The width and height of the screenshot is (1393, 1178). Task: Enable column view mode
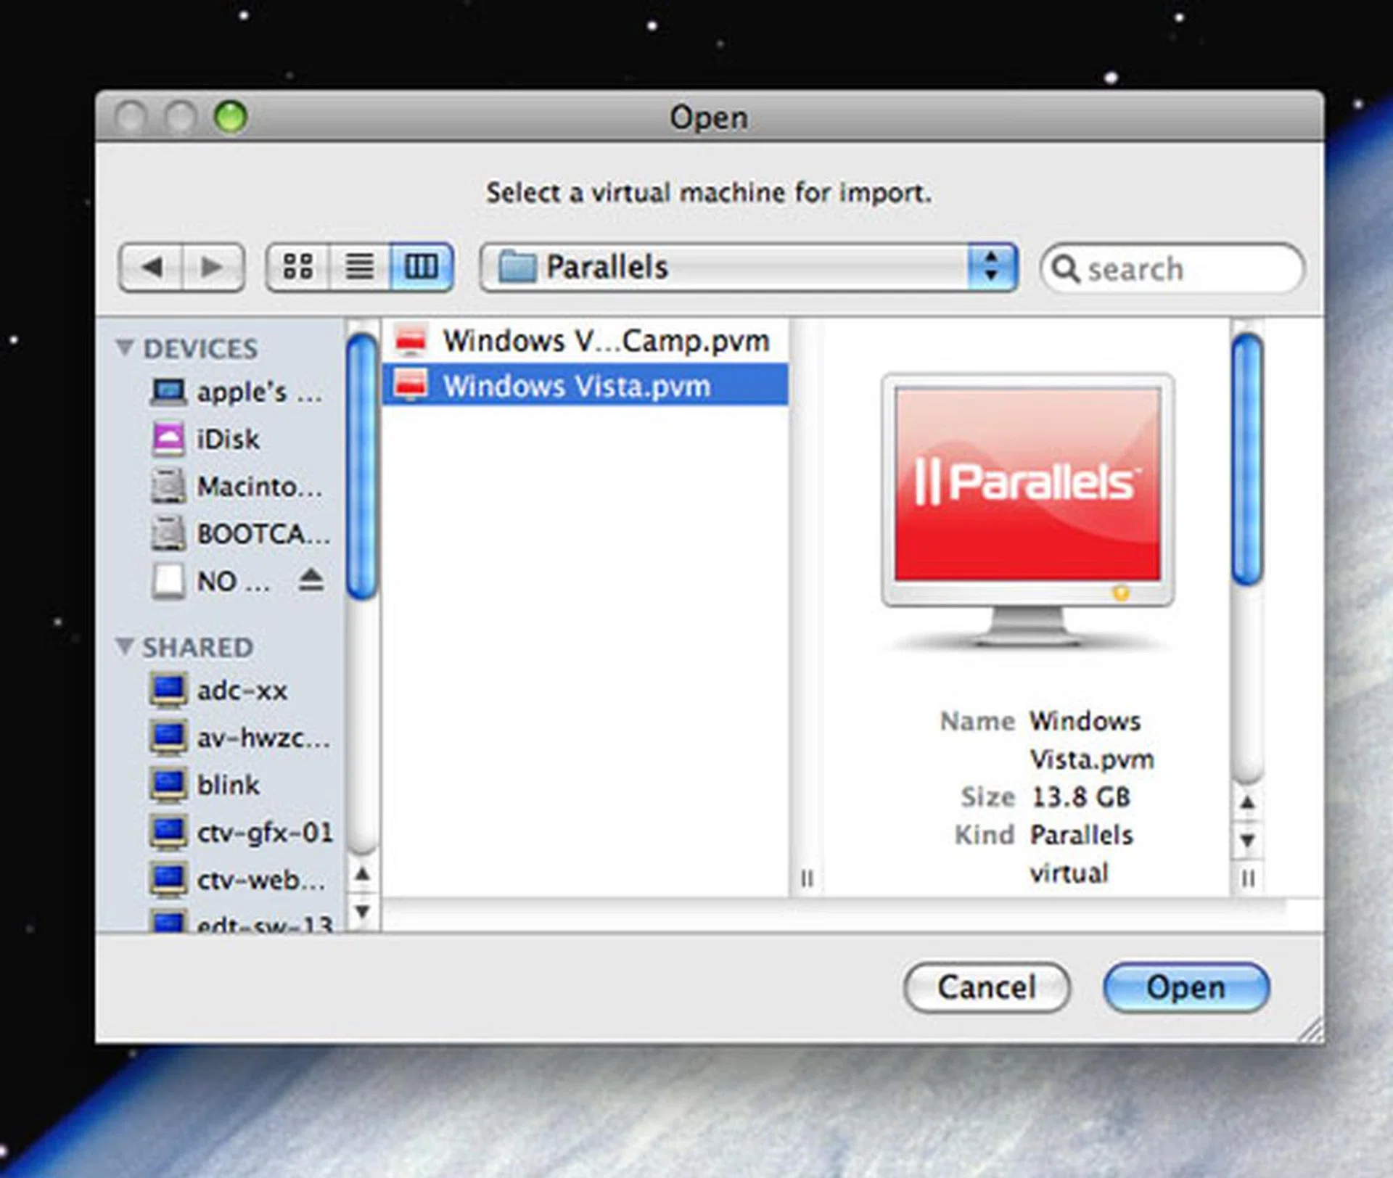pos(421,266)
